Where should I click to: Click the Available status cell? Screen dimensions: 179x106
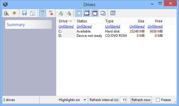tap(84, 31)
